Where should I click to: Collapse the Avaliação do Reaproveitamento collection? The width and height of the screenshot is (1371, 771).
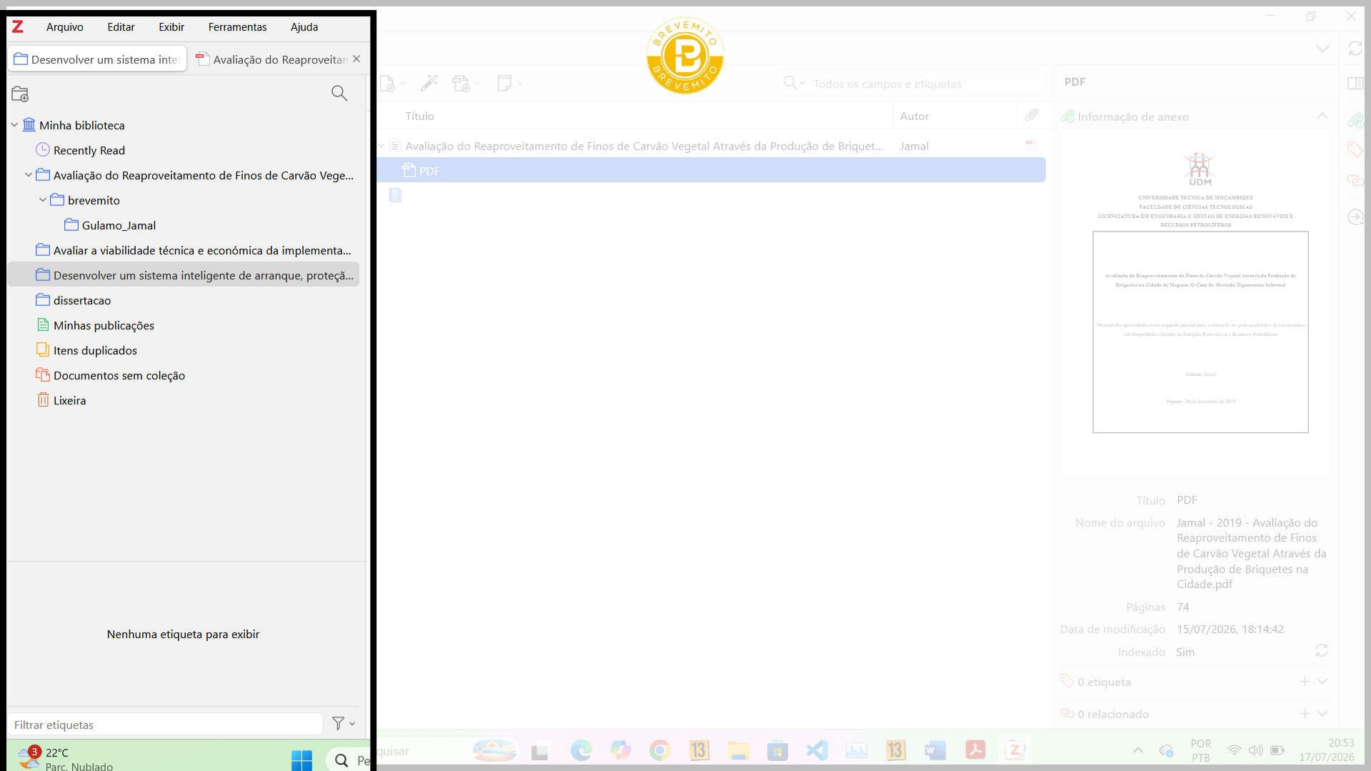tap(29, 175)
